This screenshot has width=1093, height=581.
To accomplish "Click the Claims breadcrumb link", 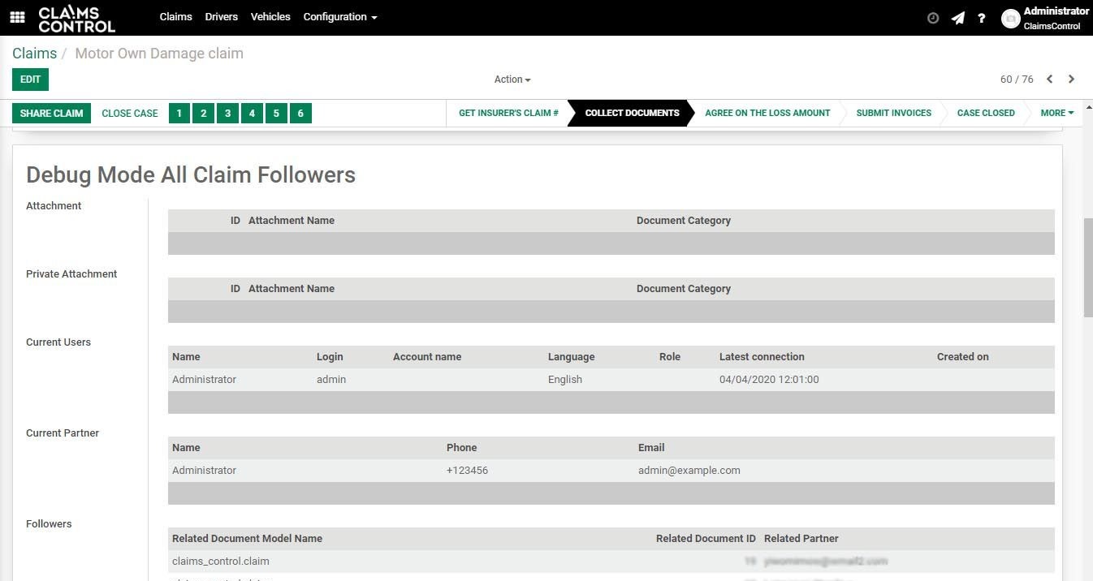I will click(34, 54).
